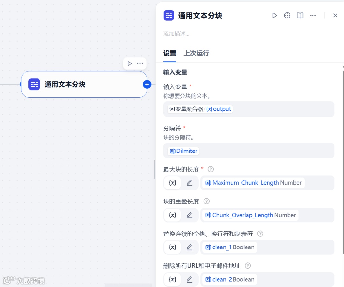Viewport: 344px width, 287px height.
Task: Click the Dilmiter variable tag
Action: coord(183,151)
